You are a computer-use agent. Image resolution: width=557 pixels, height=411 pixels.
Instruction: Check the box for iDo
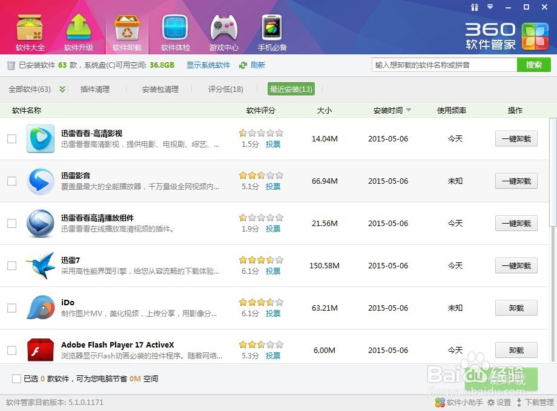pos(12,308)
